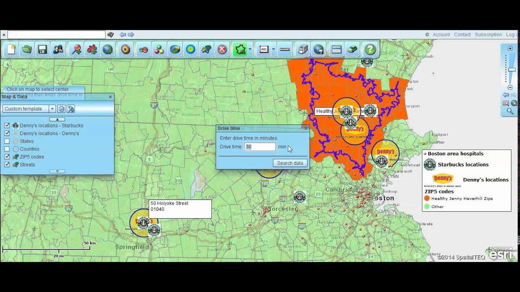The image size is (520, 292).
Task: Click the template settings gear icon in Map & Data
Action: click(x=61, y=109)
